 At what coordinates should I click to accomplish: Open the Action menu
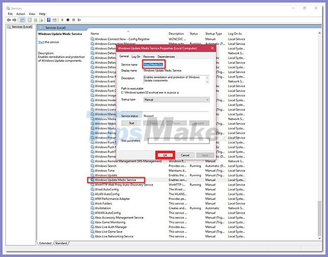point(21,14)
